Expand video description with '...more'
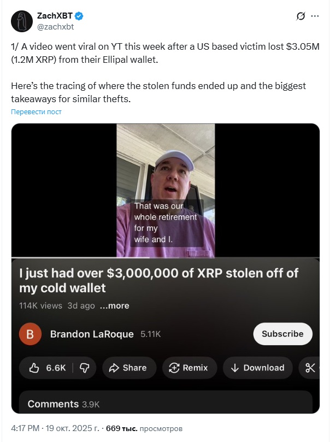 [114, 305]
